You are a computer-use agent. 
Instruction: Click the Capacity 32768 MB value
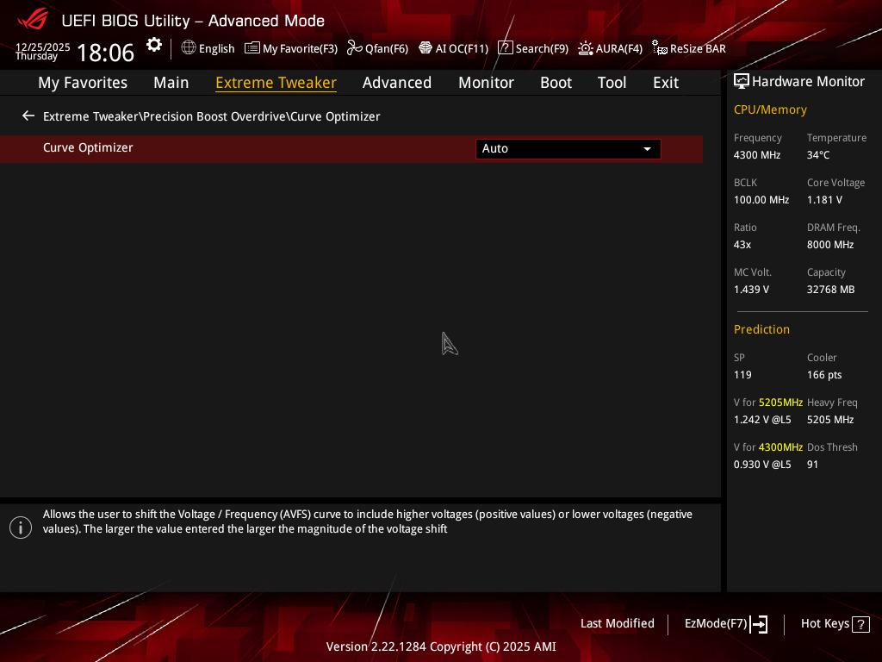pos(830,290)
